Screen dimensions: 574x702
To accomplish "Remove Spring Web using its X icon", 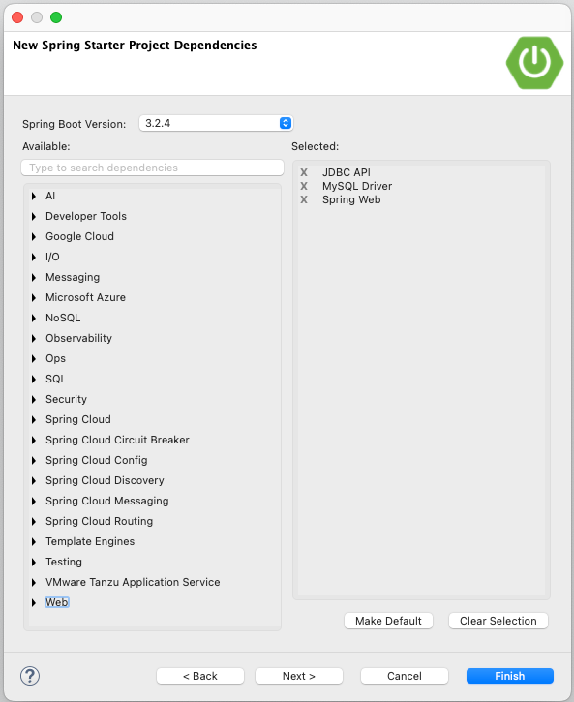I will tap(304, 199).
